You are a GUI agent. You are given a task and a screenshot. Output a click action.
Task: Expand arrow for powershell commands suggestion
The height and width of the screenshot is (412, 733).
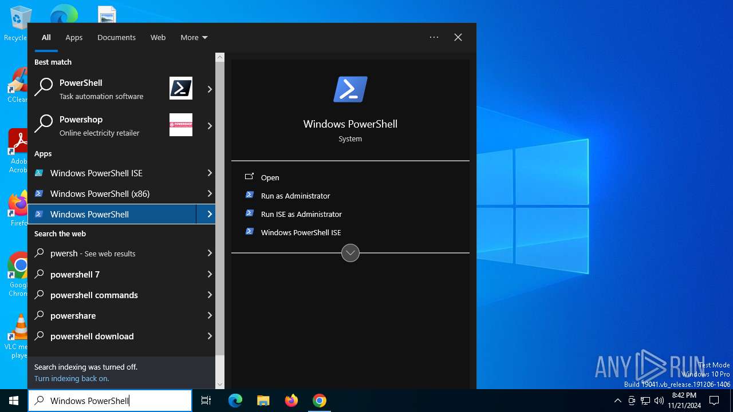click(x=210, y=295)
